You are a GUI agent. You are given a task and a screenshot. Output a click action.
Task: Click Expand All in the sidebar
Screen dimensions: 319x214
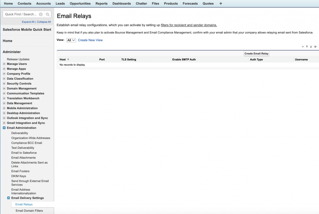click(x=28, y=22)
